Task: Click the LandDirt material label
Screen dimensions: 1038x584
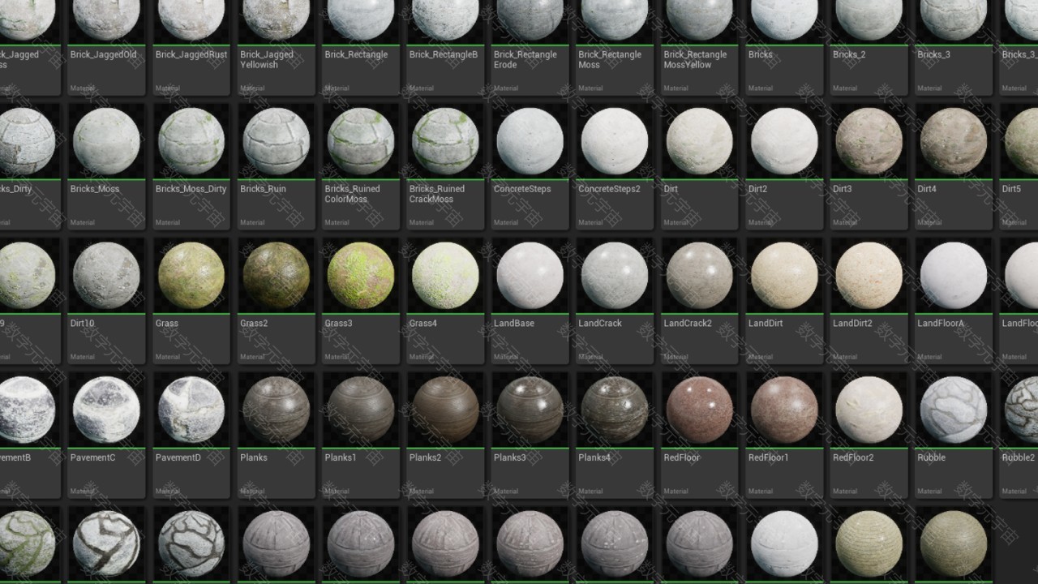Action: [x=766, y=323]
